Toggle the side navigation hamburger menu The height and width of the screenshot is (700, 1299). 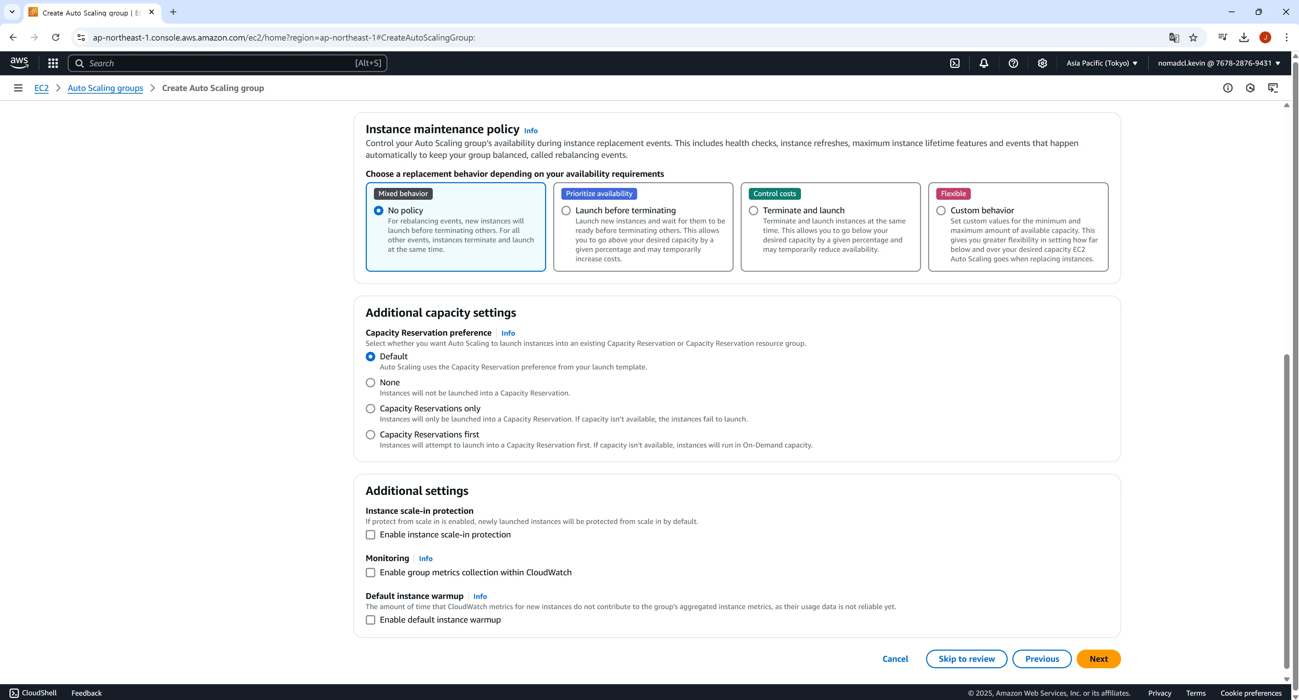coord(18,88)
